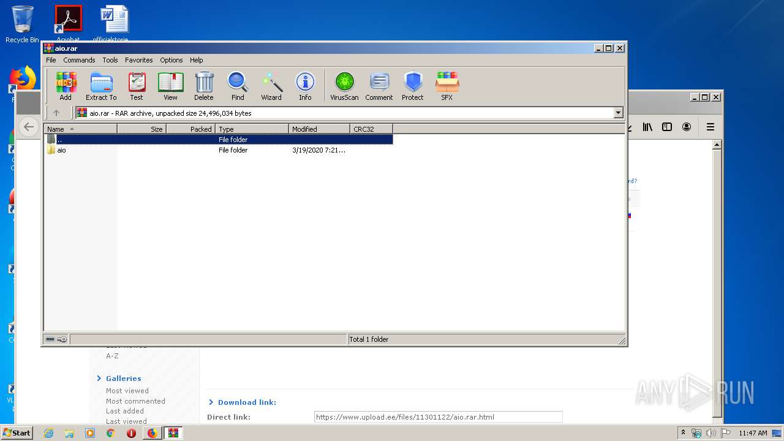
Task: Toggle the Firefox sidebar icon
Action: pos(667,127)
